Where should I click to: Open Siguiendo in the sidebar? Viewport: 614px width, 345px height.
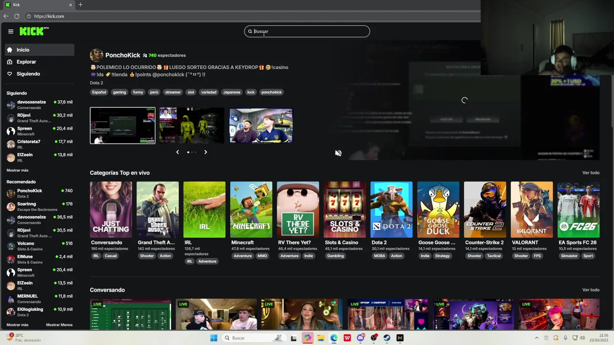(x=40, y=74)
